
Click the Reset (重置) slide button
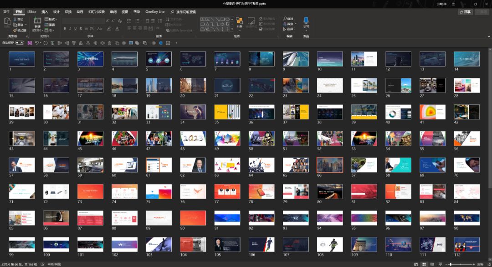(50, 25)
